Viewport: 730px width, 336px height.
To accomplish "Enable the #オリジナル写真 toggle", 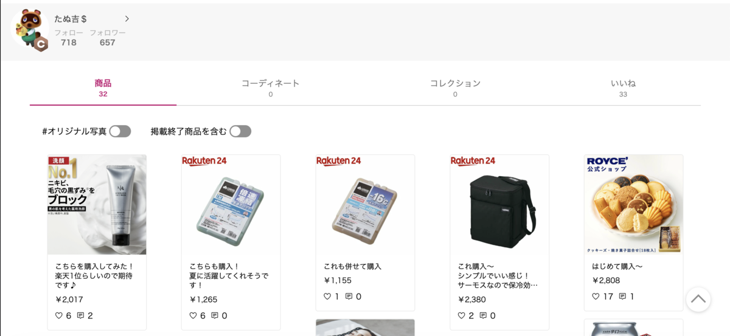I will [x=120, y=131].
